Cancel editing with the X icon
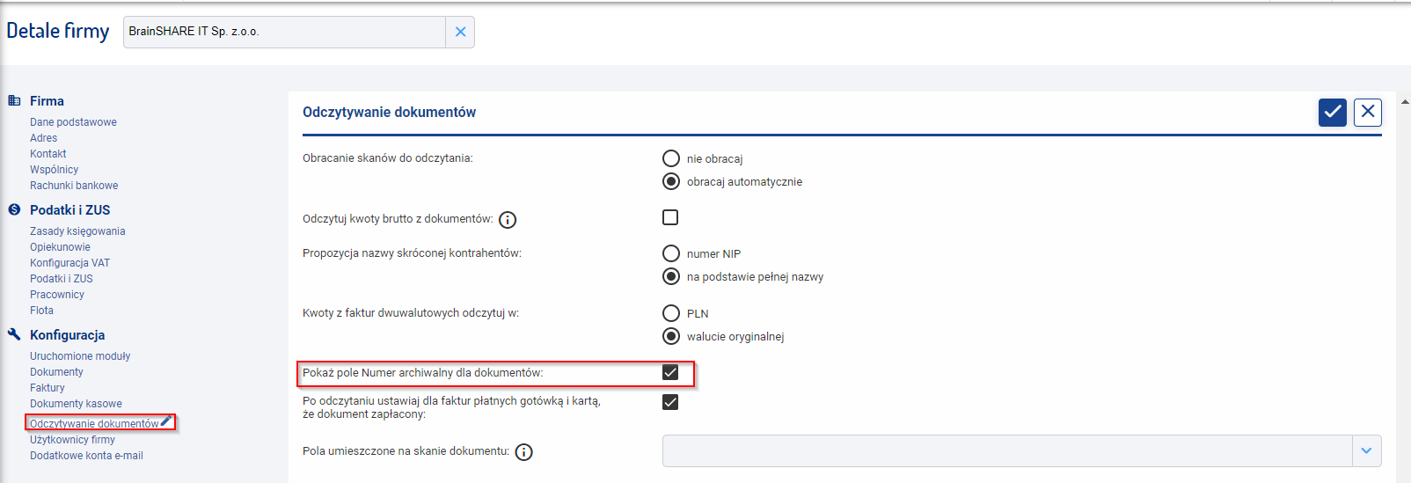Image resolution: width=1411 pixels, height=483 pixels. (x=1368, y=112)
